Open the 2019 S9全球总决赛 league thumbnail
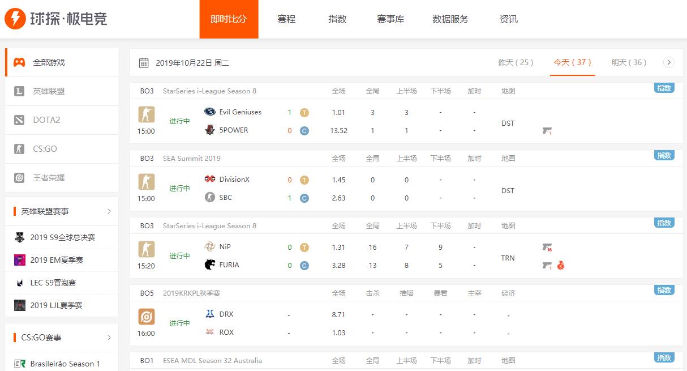Screen dimensions: 687x371 click(x=20, y=237)
